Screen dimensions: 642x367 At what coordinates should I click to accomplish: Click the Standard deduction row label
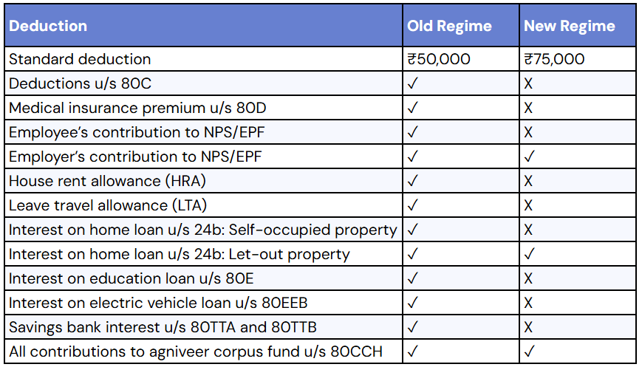tap(80, 59)
